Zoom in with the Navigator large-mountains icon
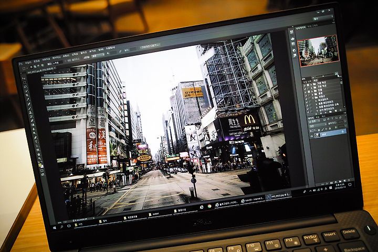This screenshot has height=252, width=378. coord(336,73)
